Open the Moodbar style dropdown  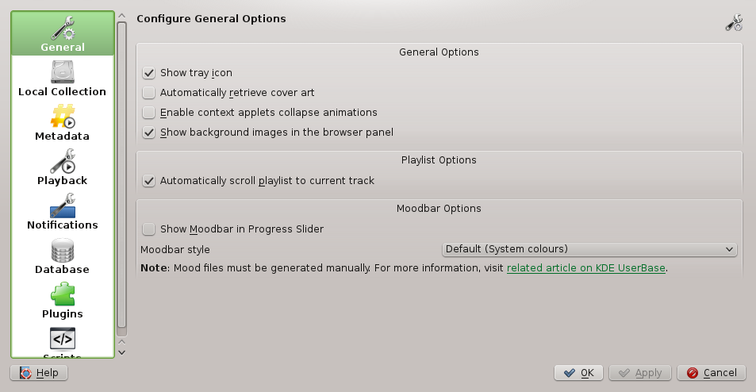coord(589,249)
